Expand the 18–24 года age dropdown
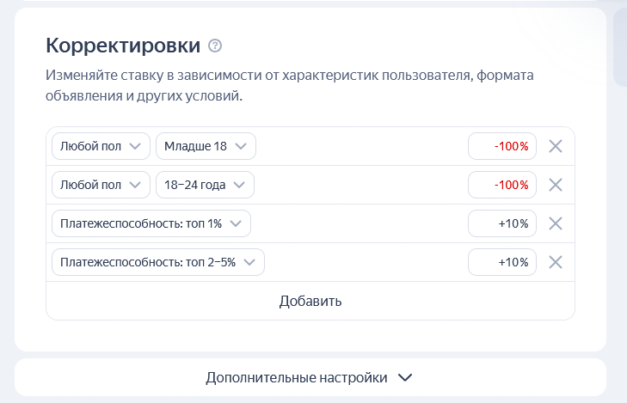Screen dimensions: 627x403 point(205,185)
